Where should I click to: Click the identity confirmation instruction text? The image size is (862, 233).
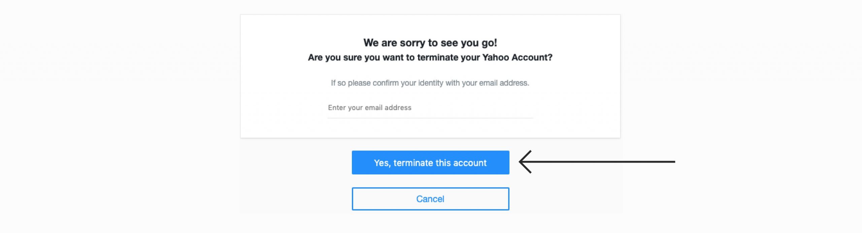(430, 82)
